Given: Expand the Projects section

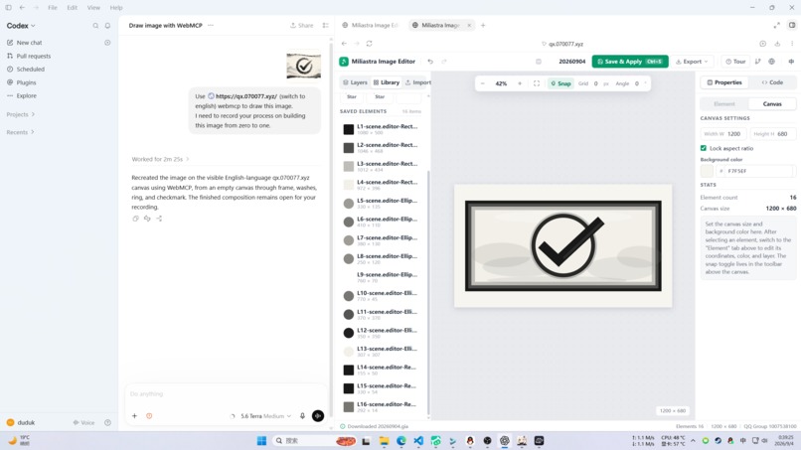Looking at the screenshot, I should coord(21,114).
